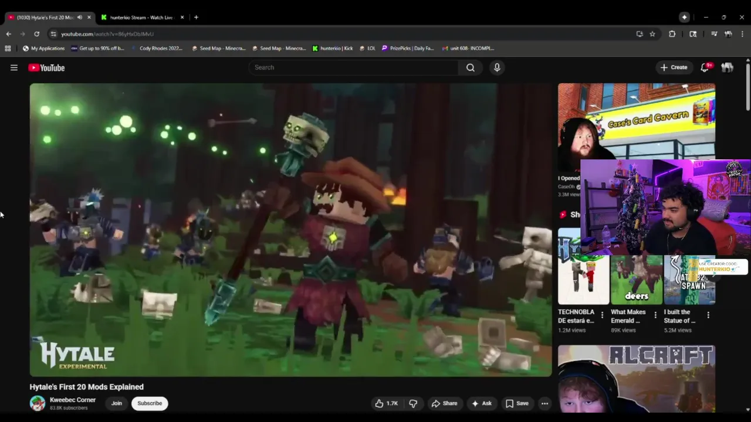
Task: Open Kweebec Corner channel avatar
Action: 38,403
